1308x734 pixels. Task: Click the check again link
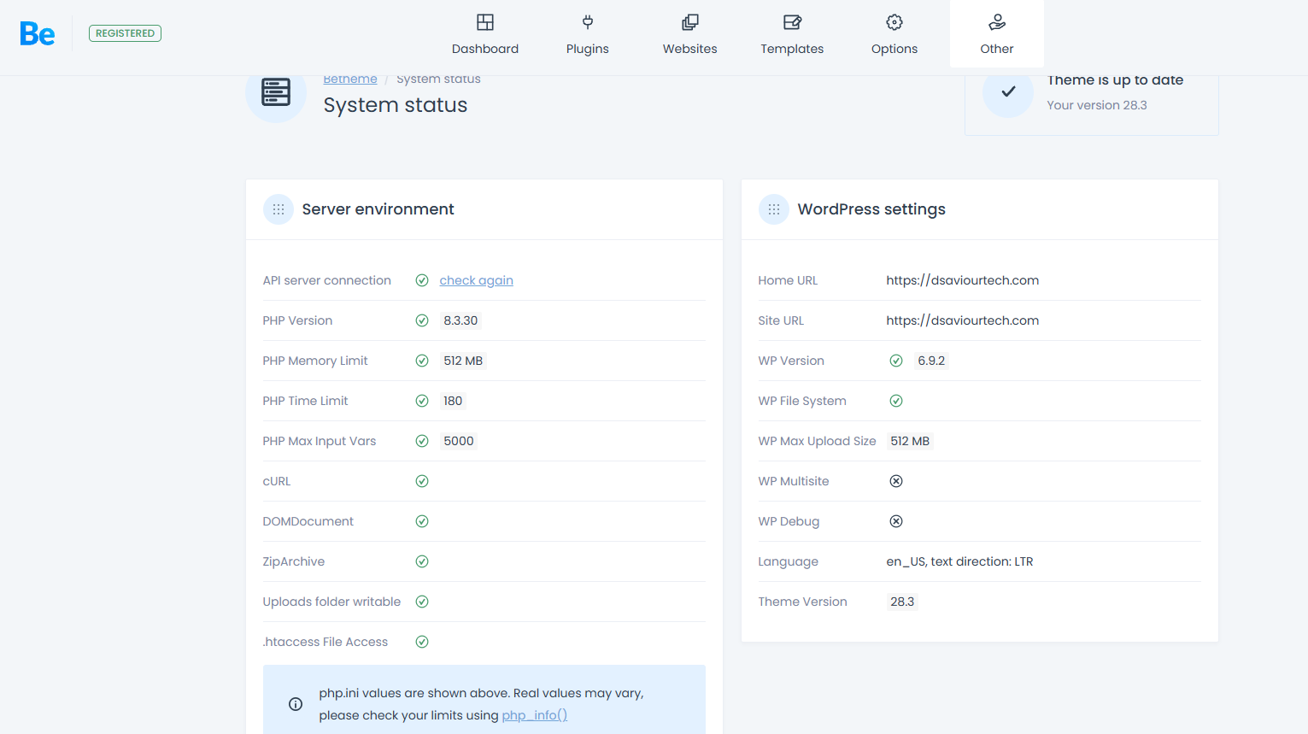pos(476,280)
